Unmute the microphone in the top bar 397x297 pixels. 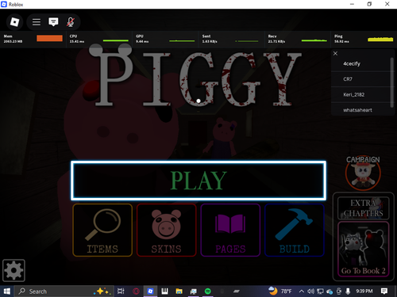pyautogui.click(x=70, y=22)
